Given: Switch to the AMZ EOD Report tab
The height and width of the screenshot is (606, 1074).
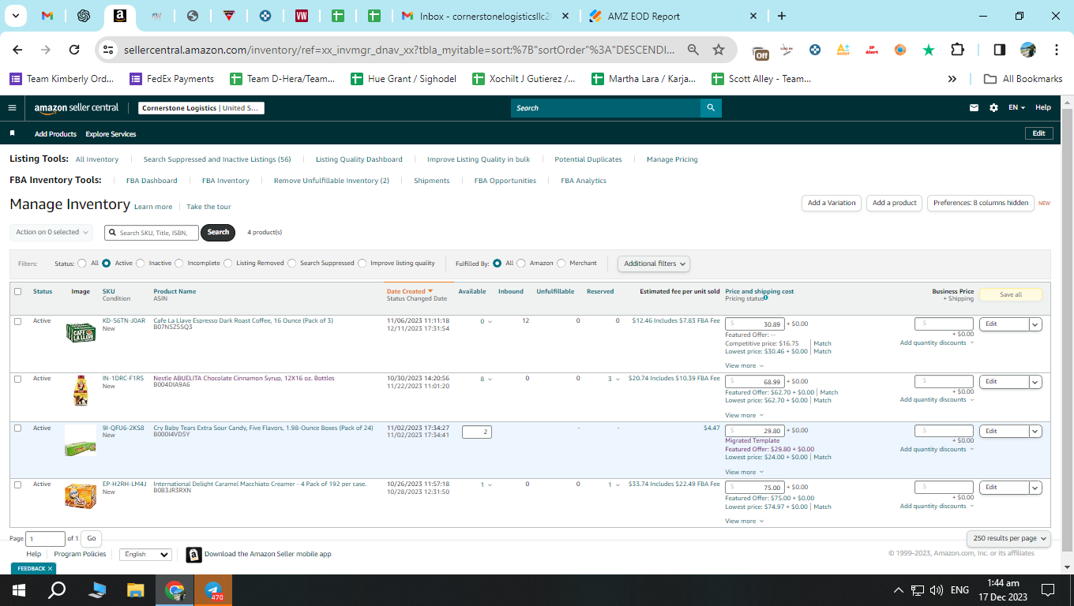Looking at the screenshot, I should 674,16.
